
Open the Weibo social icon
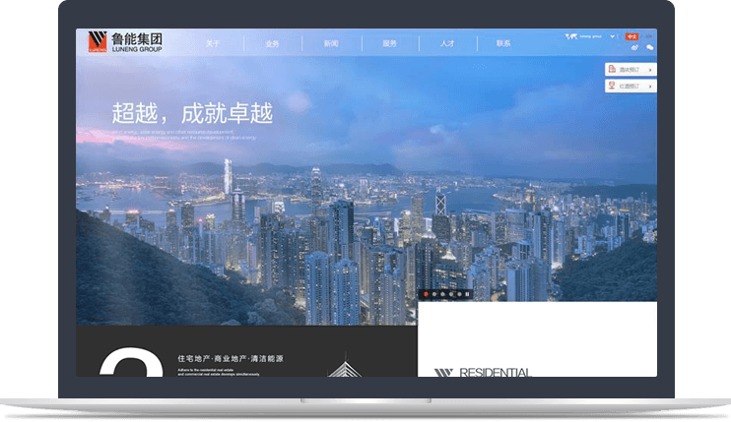(635, 47)
